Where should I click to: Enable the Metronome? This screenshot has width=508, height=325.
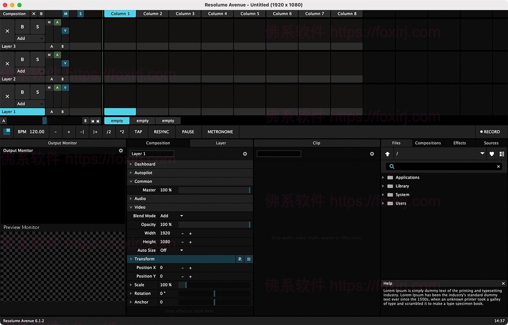click(220, 131)
